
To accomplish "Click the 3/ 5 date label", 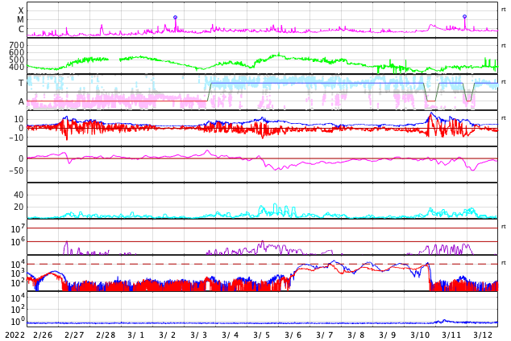I will pyautogui.click(x=262, y=335).
